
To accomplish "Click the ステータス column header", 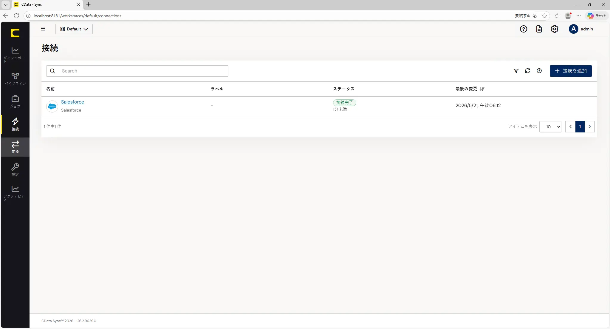I will [x=344, y=89].
